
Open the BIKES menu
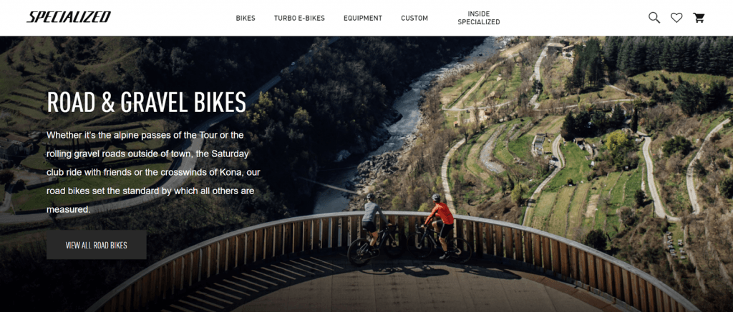click(x=246, y=18)
